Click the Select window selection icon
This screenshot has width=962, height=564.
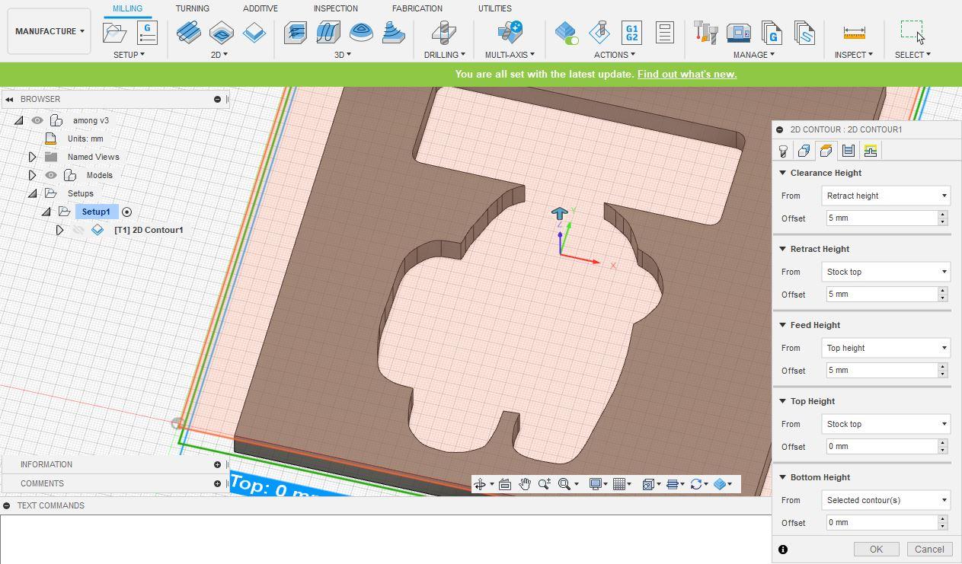912,31
